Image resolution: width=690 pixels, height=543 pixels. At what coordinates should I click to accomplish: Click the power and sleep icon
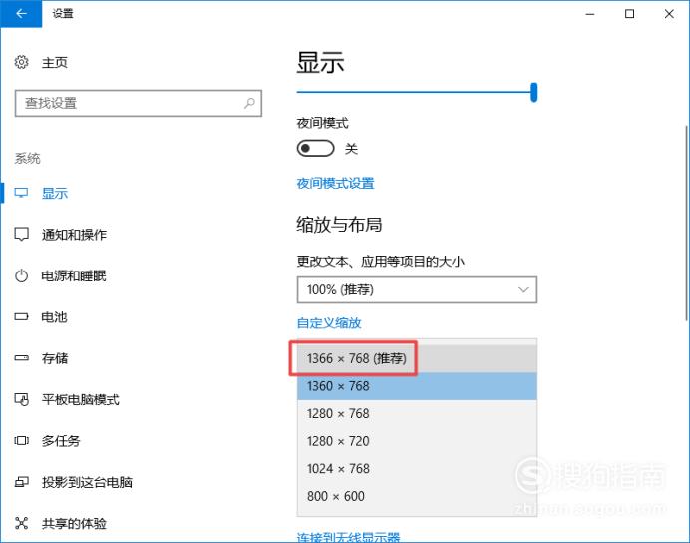pyautogui.click(x=21, y=275)
